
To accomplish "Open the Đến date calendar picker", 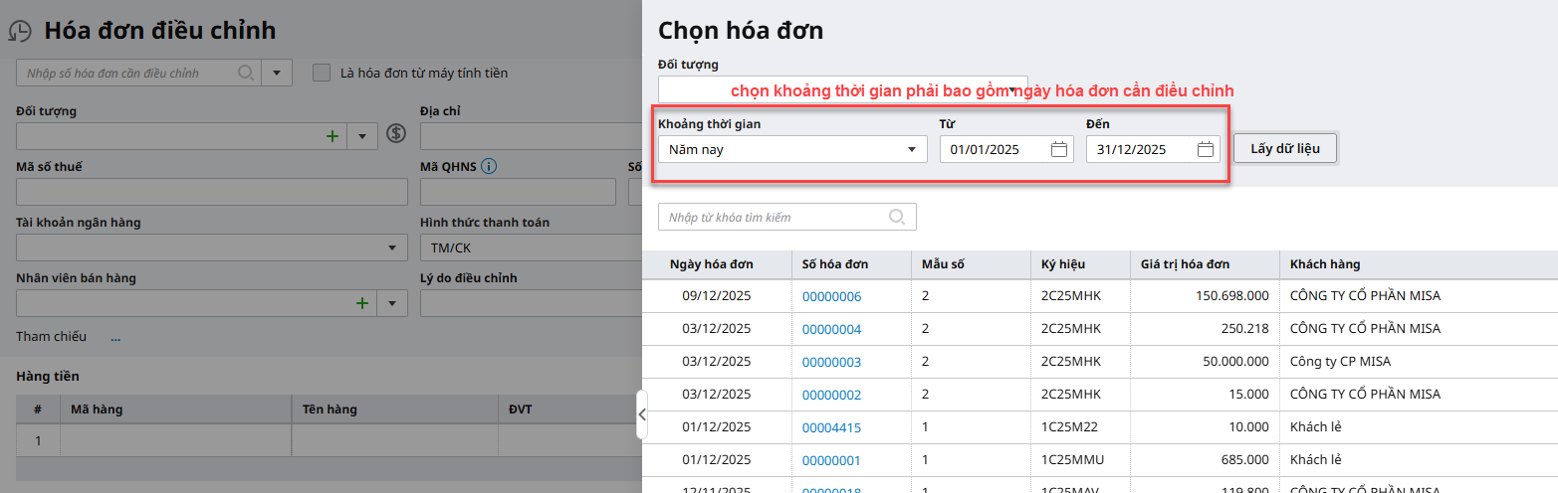I will click(1206, 150).
